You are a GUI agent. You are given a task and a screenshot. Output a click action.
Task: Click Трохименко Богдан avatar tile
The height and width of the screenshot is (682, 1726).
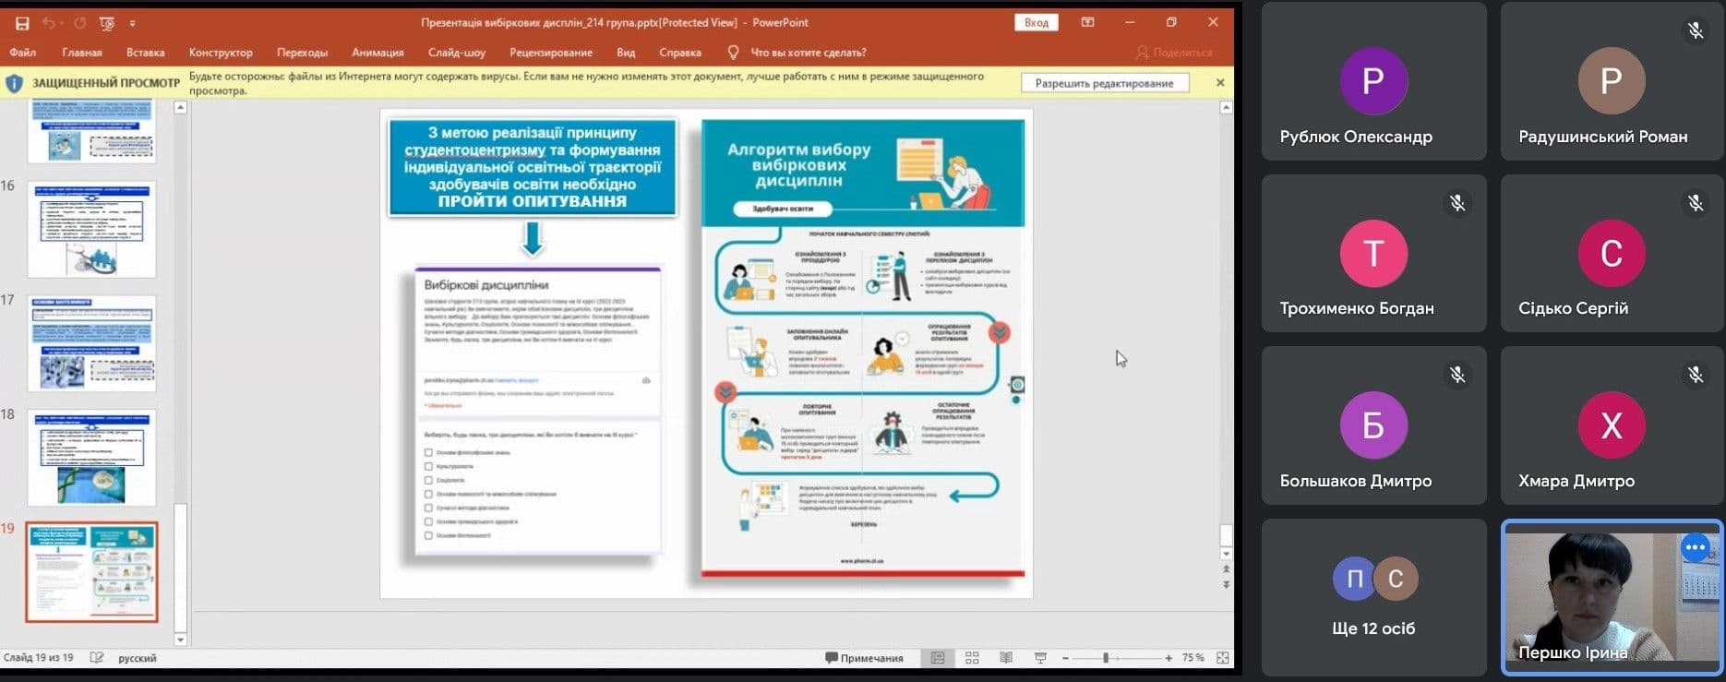(x=1373, y=254)
